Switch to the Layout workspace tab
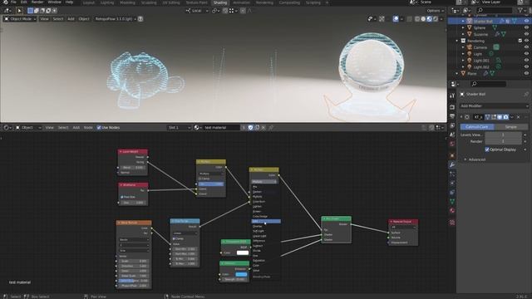Image resolution: width=532 pixels, height=299 pixels. [x=89, y=2]
